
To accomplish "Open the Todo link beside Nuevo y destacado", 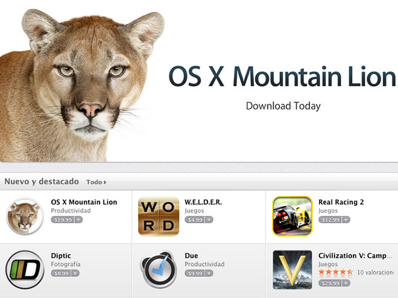I will click(x=96, y=182).
